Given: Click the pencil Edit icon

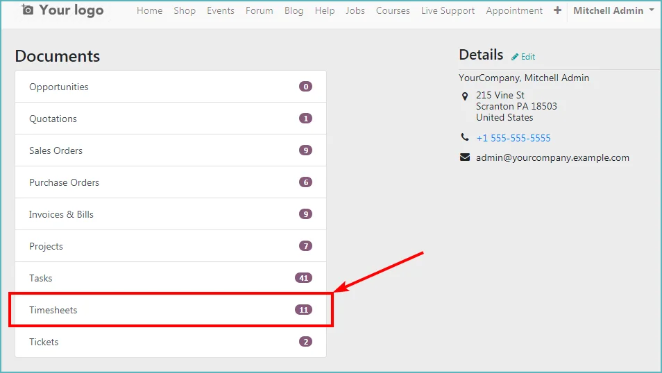Looking at the screenshot, I should tap(515, 57).
